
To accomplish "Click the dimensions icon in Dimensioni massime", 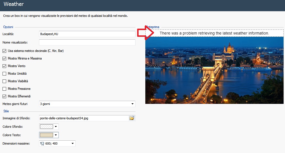I will point(42,143).
